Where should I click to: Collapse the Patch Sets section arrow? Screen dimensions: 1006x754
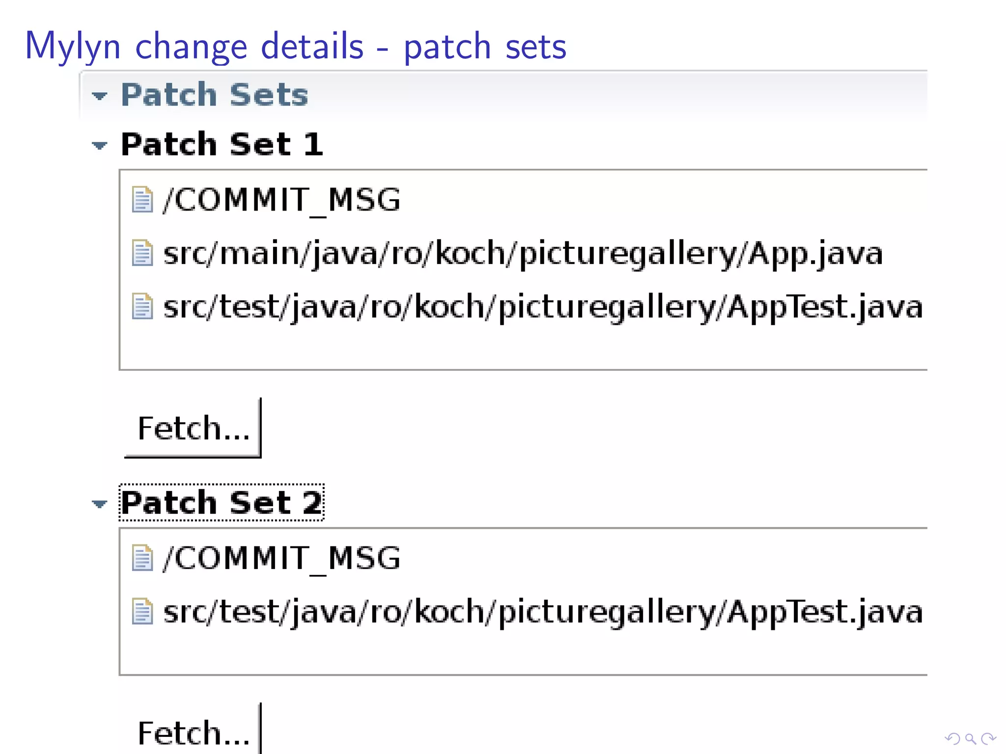100,95
